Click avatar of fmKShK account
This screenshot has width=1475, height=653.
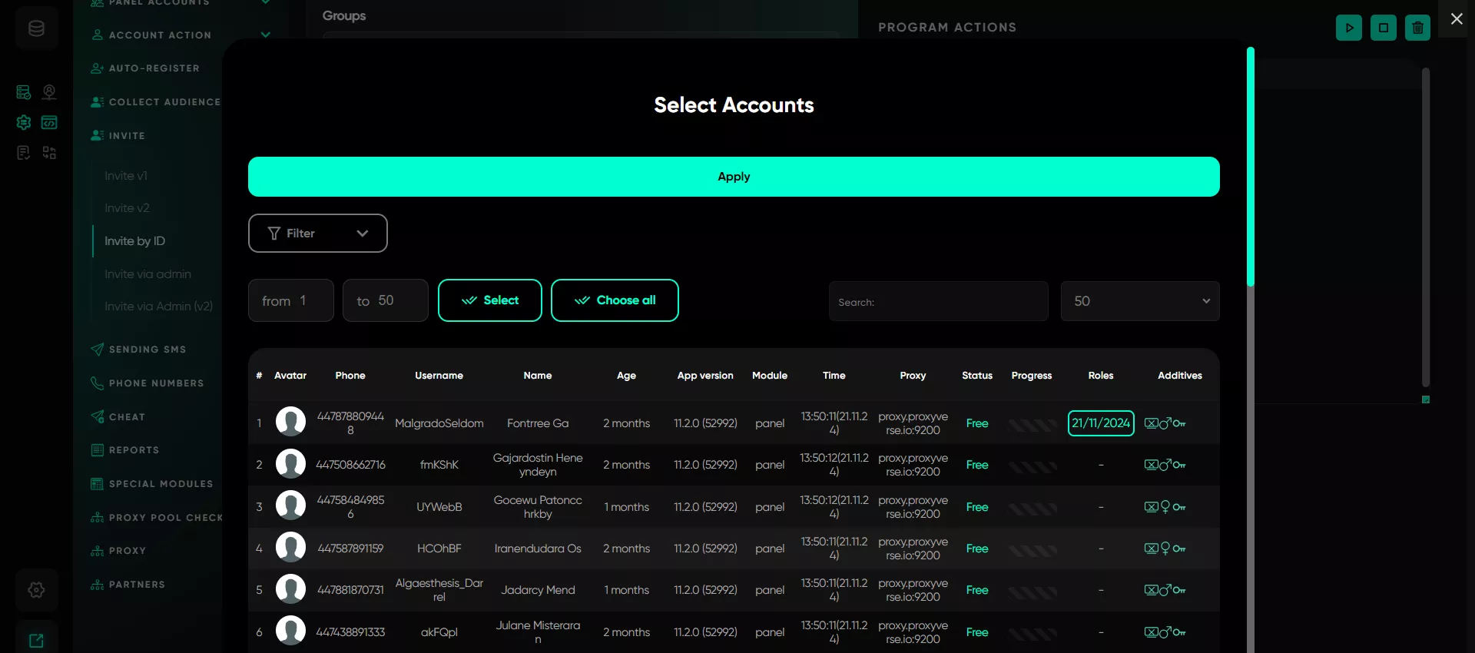[290, 464]
